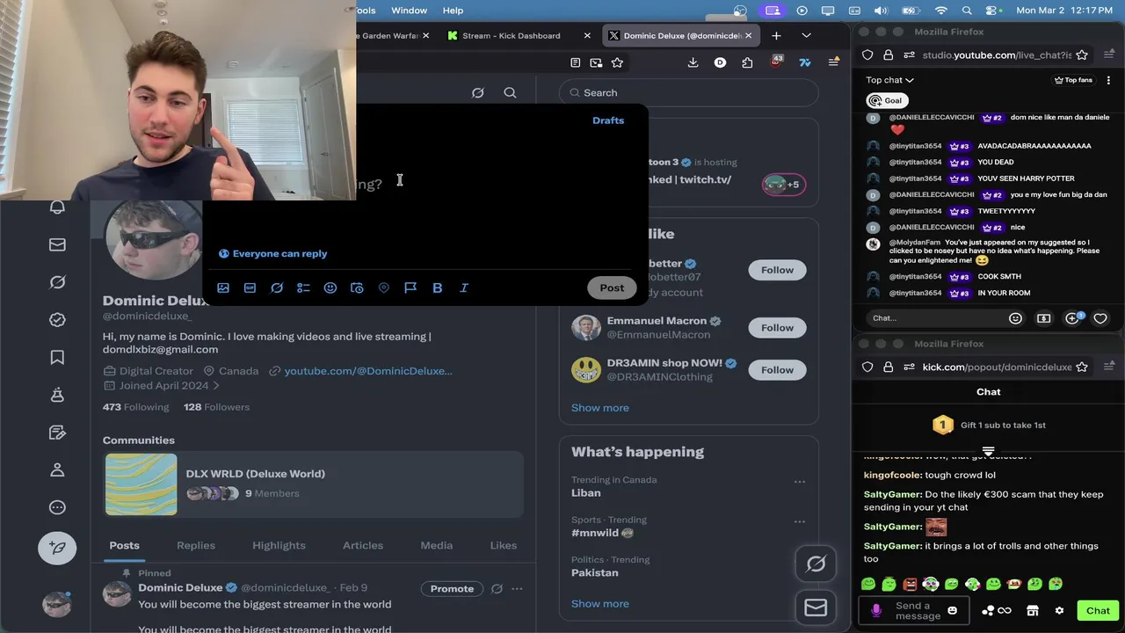
Task: Switch to the Replies profile tab
Action: point(196,545)
